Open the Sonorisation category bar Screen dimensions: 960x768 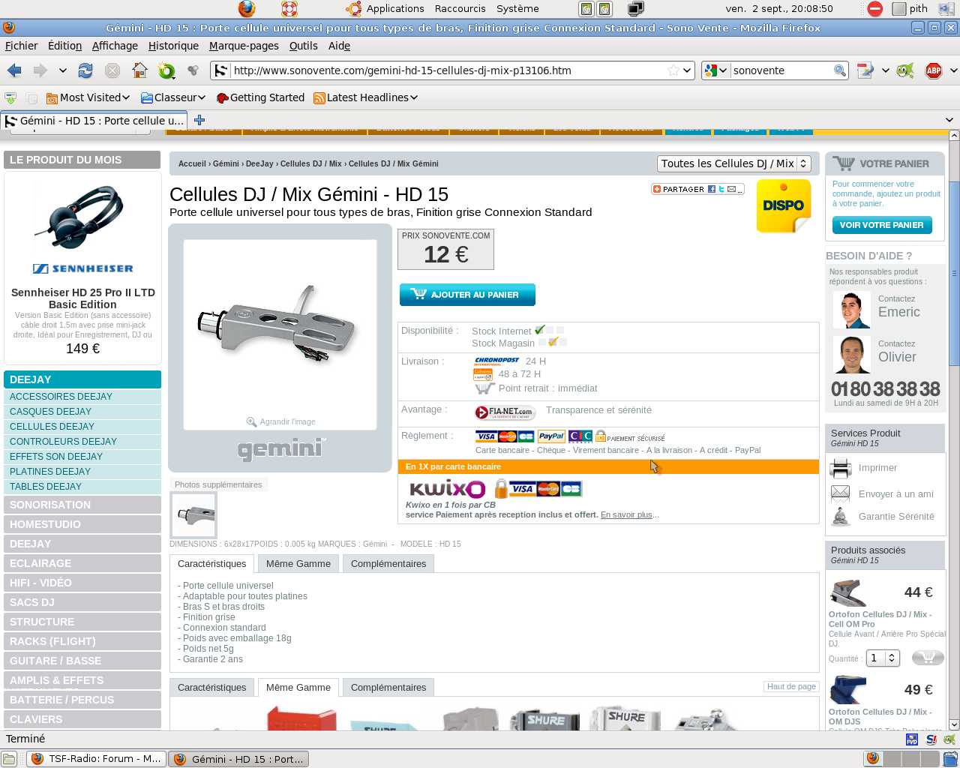click(x=82, y=505)
